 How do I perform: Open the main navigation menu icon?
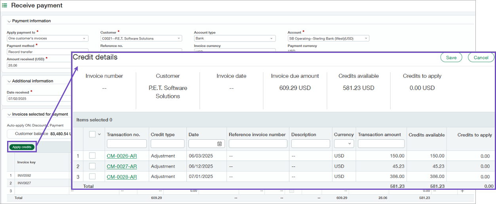[x=5, y=6]
